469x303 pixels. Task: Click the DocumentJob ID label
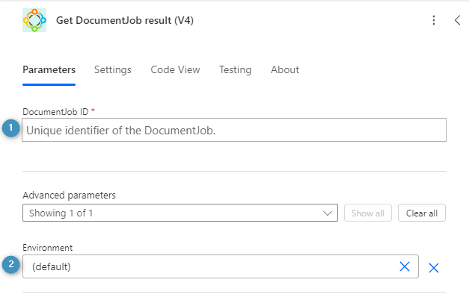tap(55, 112)
